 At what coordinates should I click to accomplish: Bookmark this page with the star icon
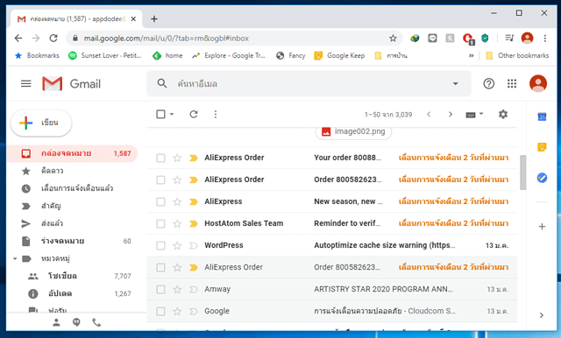[x=393, y=39]
